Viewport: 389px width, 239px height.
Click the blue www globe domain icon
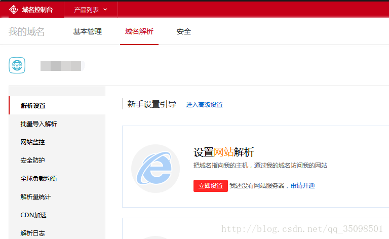[17, 65]
